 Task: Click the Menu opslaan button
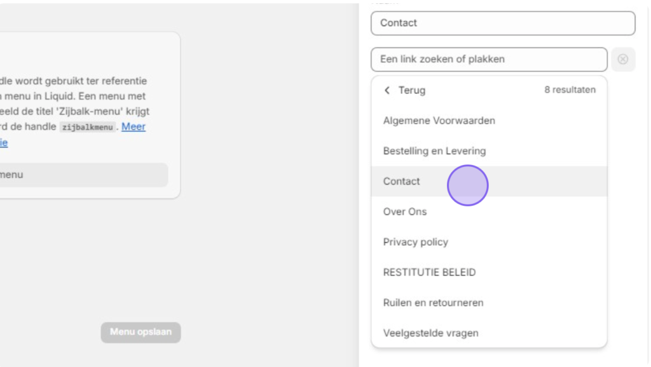click(140, 332)
